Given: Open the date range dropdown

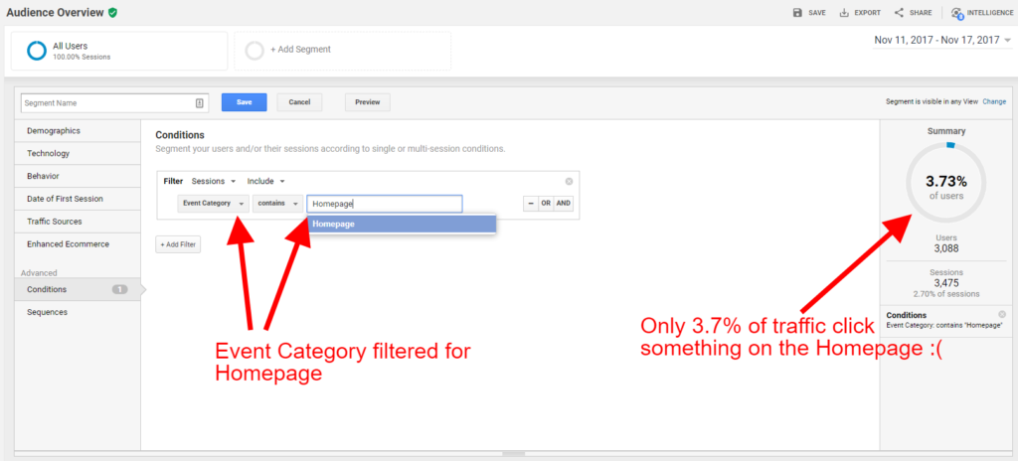Looking at the screenshot, I should point(942,41).
